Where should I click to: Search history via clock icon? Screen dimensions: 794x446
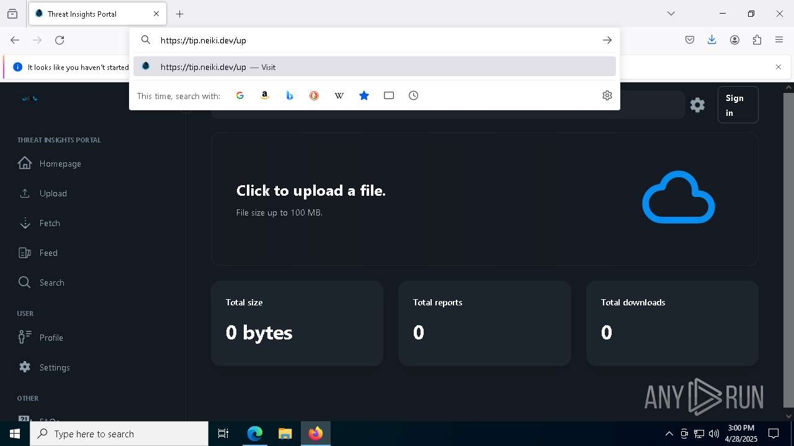click(x=414, y=95)
